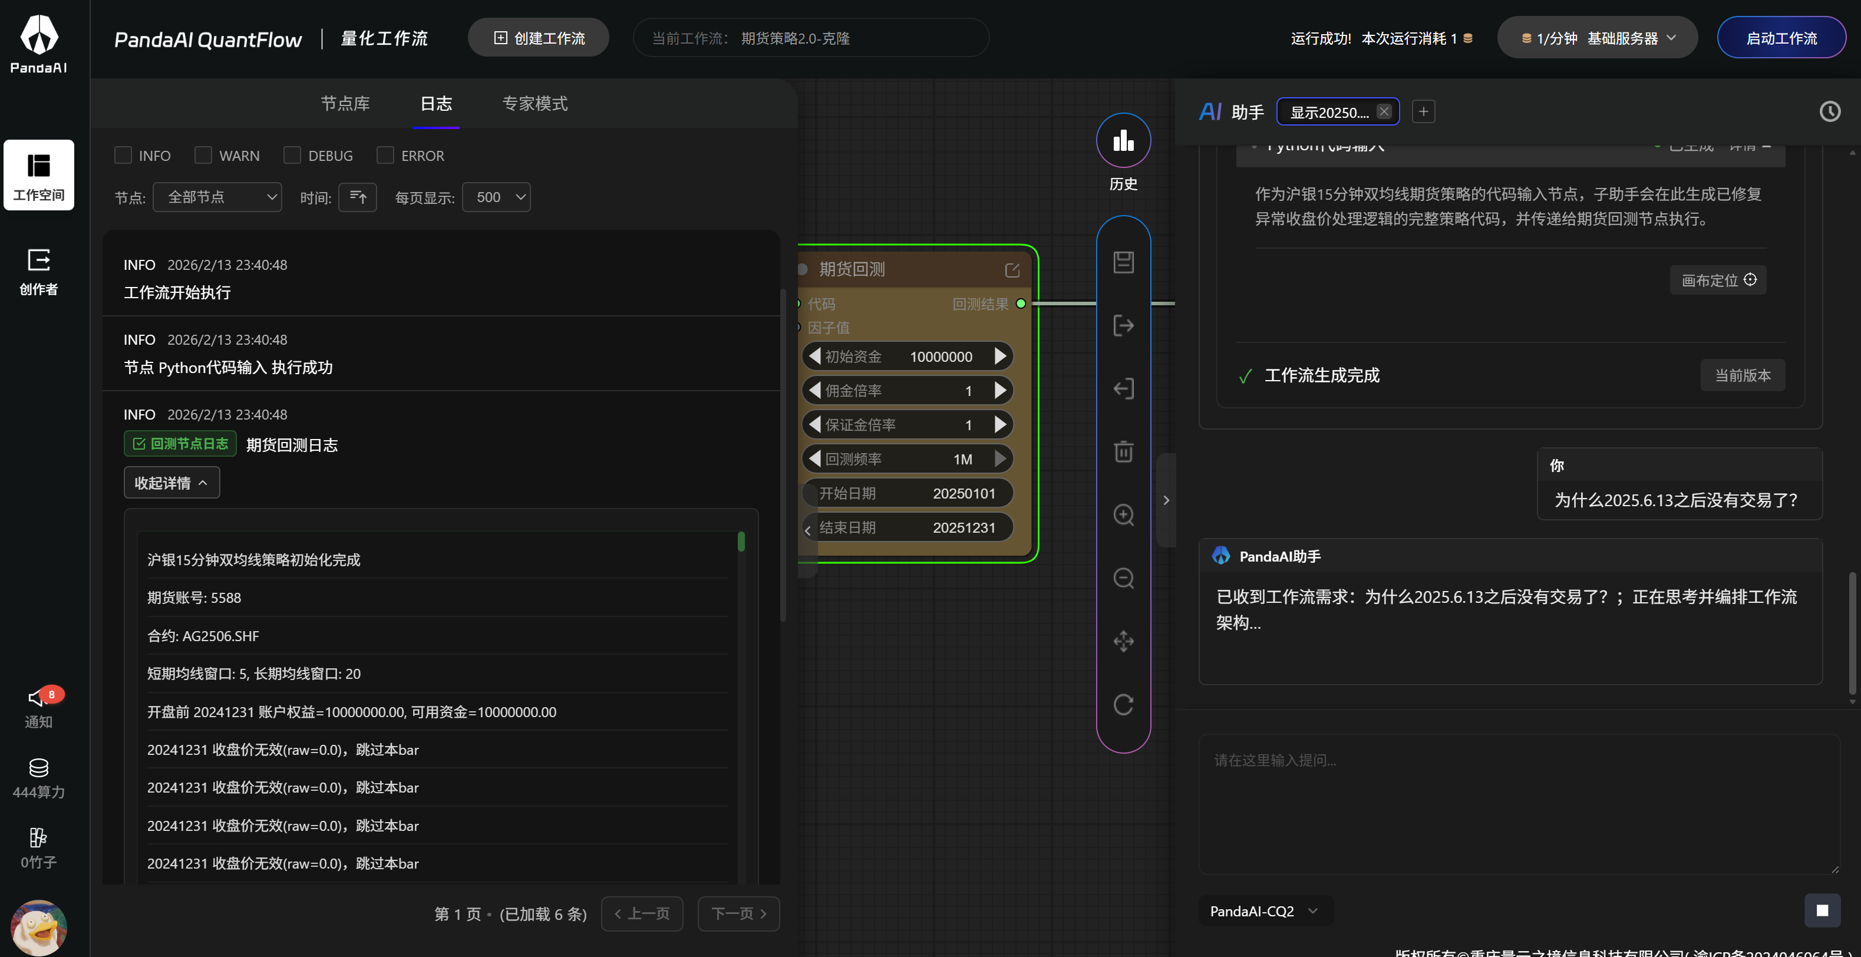Open the 每页显示 500 dropdown
Screen dimensions: 1861x957
coord(496,197)
